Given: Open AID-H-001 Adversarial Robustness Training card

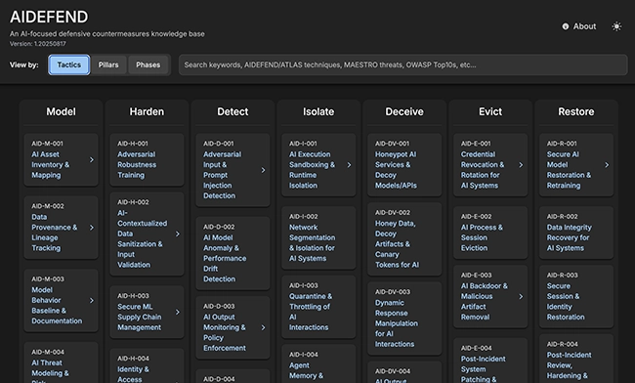Looking at the screenshot, I should 147,160.
